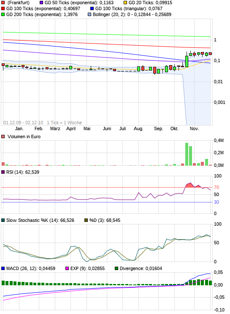Click the dark green Divergence legend swatch
Viewport: 230px width, 314px height.
[x=116, y=268]
